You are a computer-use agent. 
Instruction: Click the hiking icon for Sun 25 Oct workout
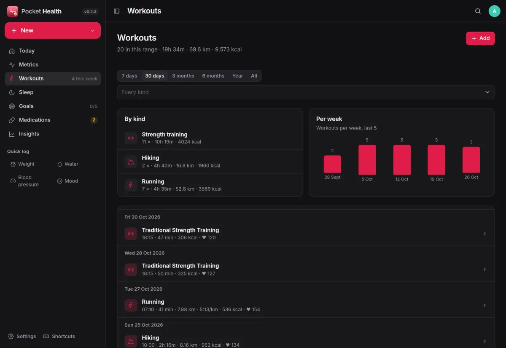pyautogui.click(x=131, y=341)
